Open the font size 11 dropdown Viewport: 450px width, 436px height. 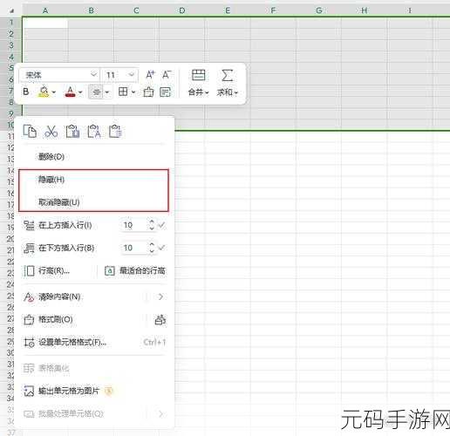[132, 75]
